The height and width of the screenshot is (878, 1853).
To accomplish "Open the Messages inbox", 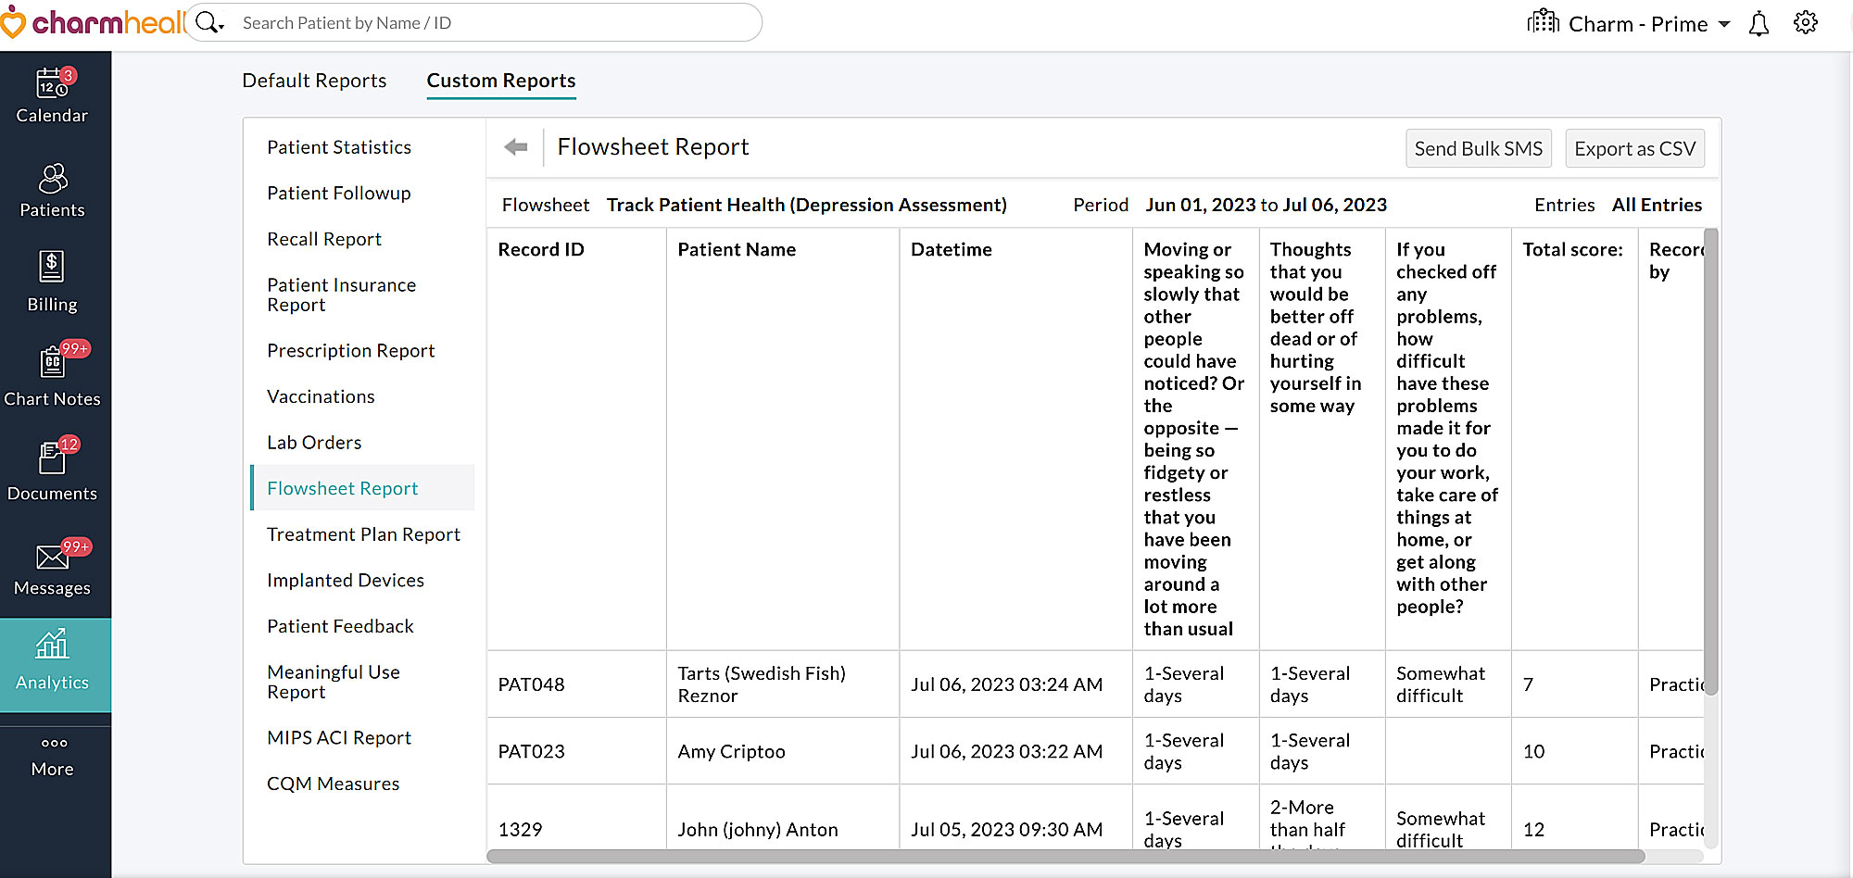I will pyautogui.click(x=53, y=568).
